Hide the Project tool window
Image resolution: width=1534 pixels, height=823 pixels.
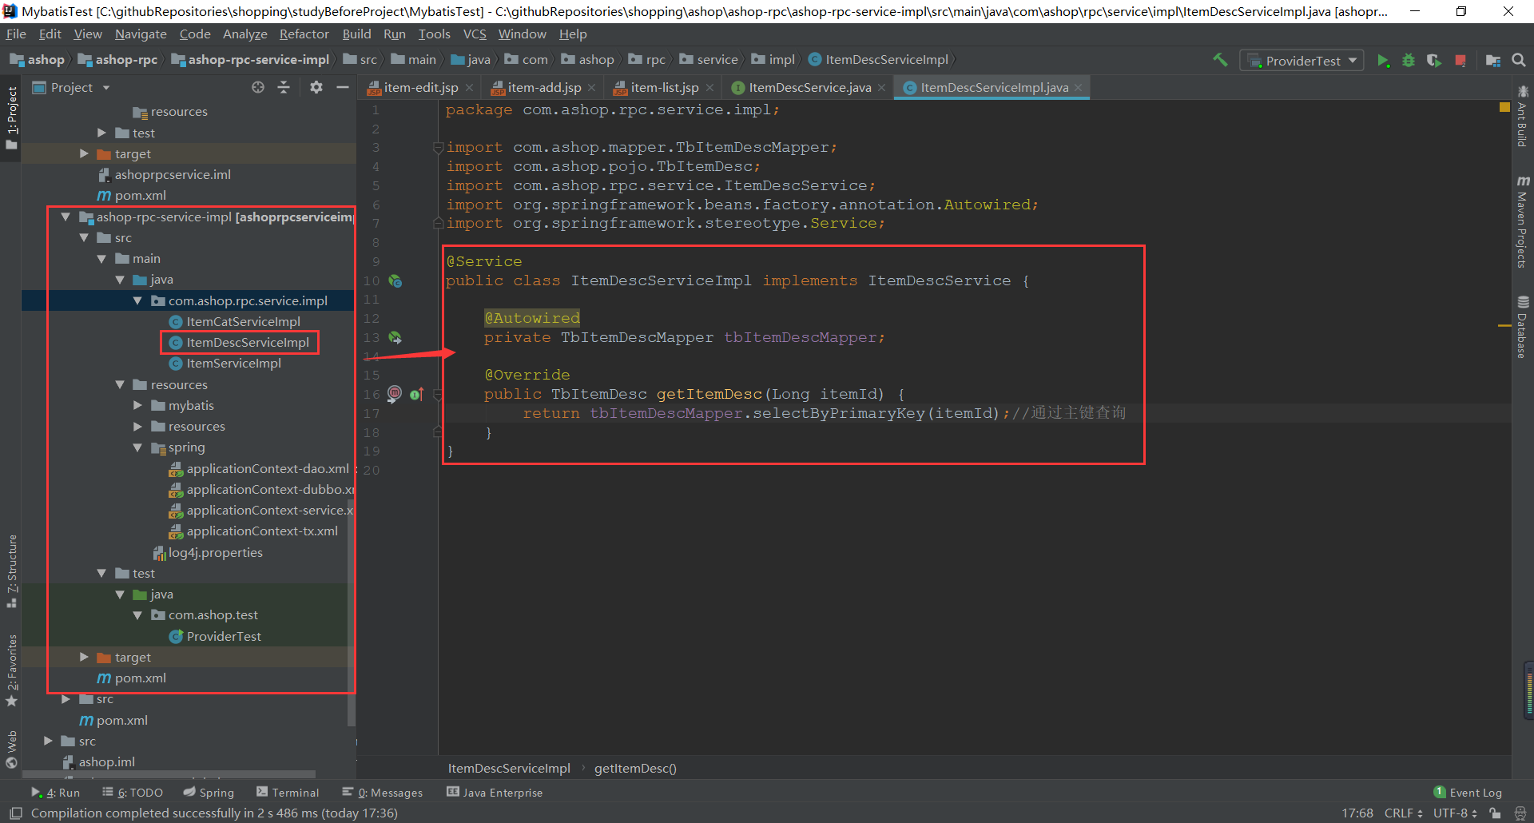(343, 87)
